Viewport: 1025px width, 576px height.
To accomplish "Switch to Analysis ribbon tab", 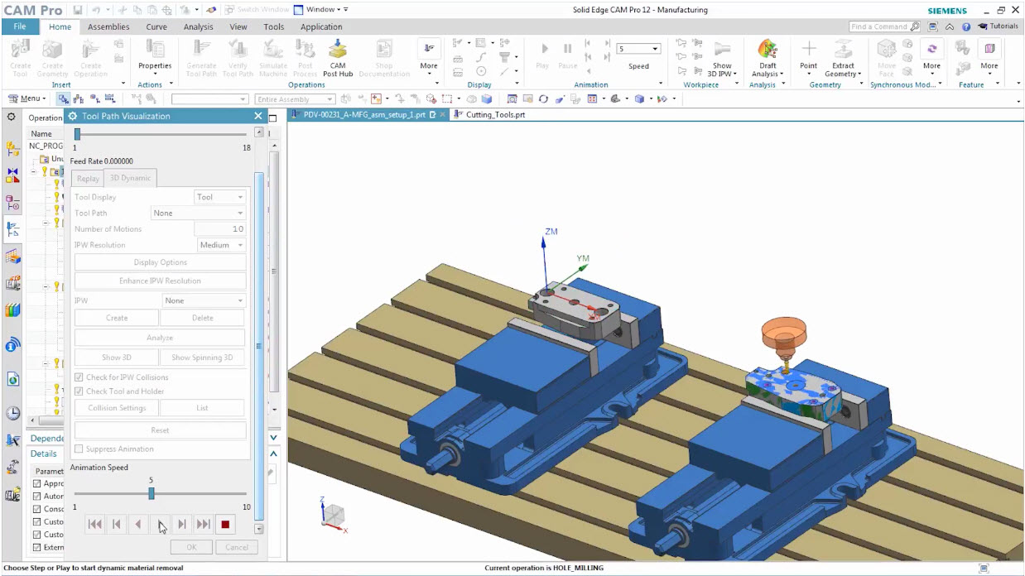I will 199,26.
